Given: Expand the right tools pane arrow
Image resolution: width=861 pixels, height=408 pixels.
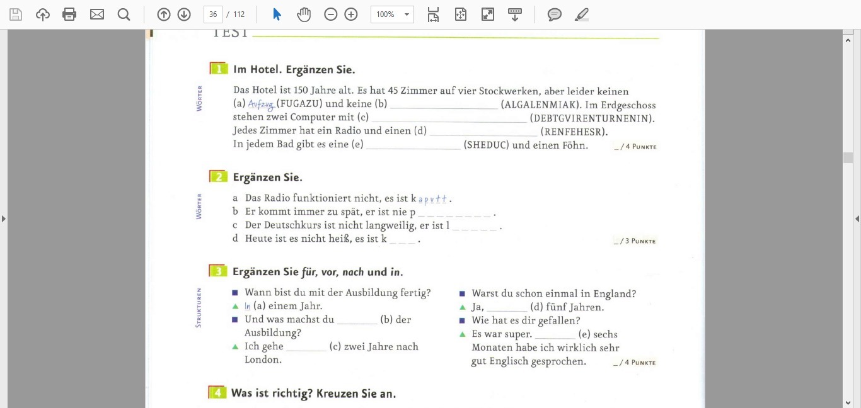Looking at the screenshot, I should 857,218.
